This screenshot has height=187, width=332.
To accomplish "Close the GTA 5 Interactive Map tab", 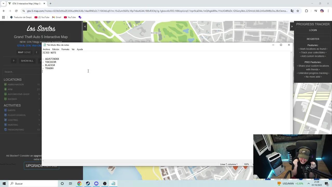I will coord(44,4).
